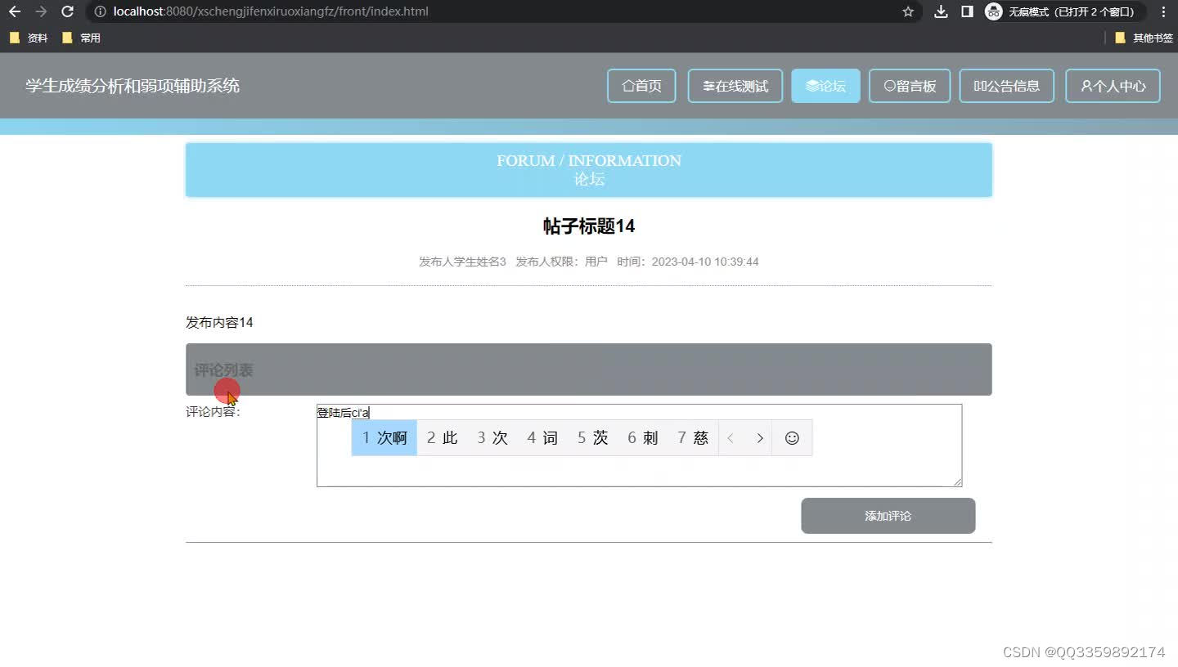Screen dimensions: 1178x667
Task: Click inside the 评论内容 text area
Action: point(639,445)
